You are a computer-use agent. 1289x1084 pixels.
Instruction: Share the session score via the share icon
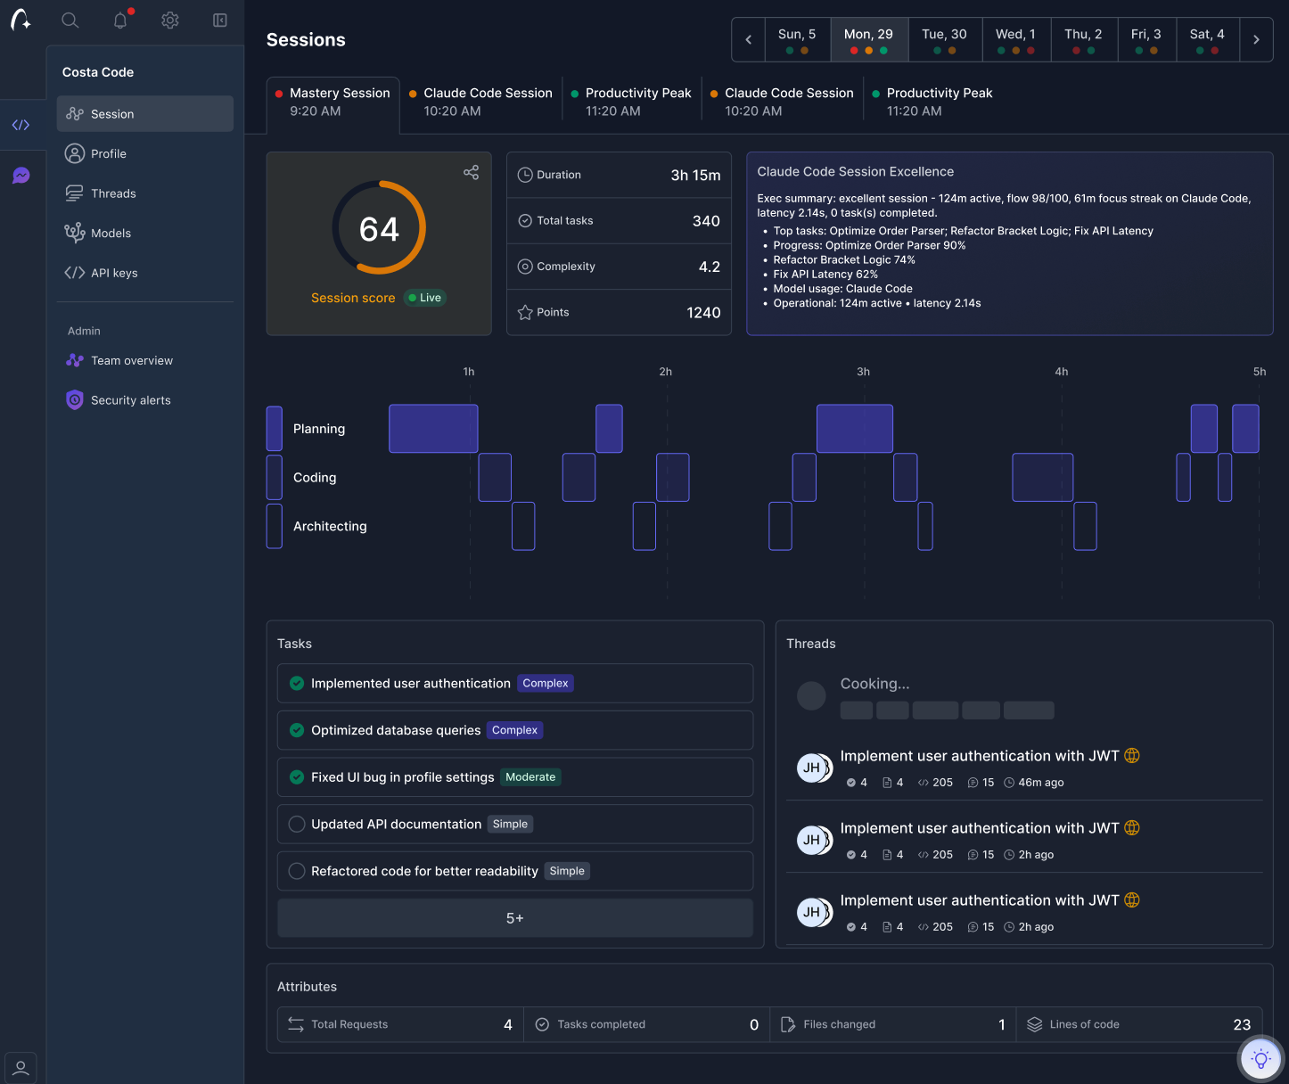point(472,172)
